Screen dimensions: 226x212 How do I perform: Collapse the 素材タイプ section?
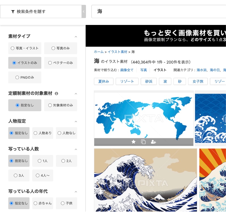76,37
